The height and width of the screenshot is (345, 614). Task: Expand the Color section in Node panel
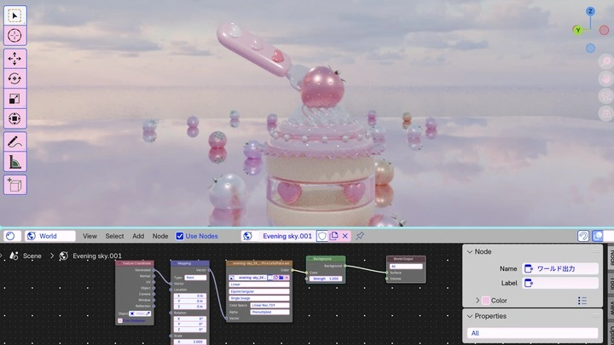coord(478,301)
